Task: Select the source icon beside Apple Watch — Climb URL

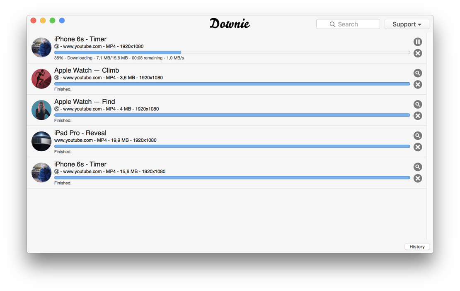Action: pos(56,78)
